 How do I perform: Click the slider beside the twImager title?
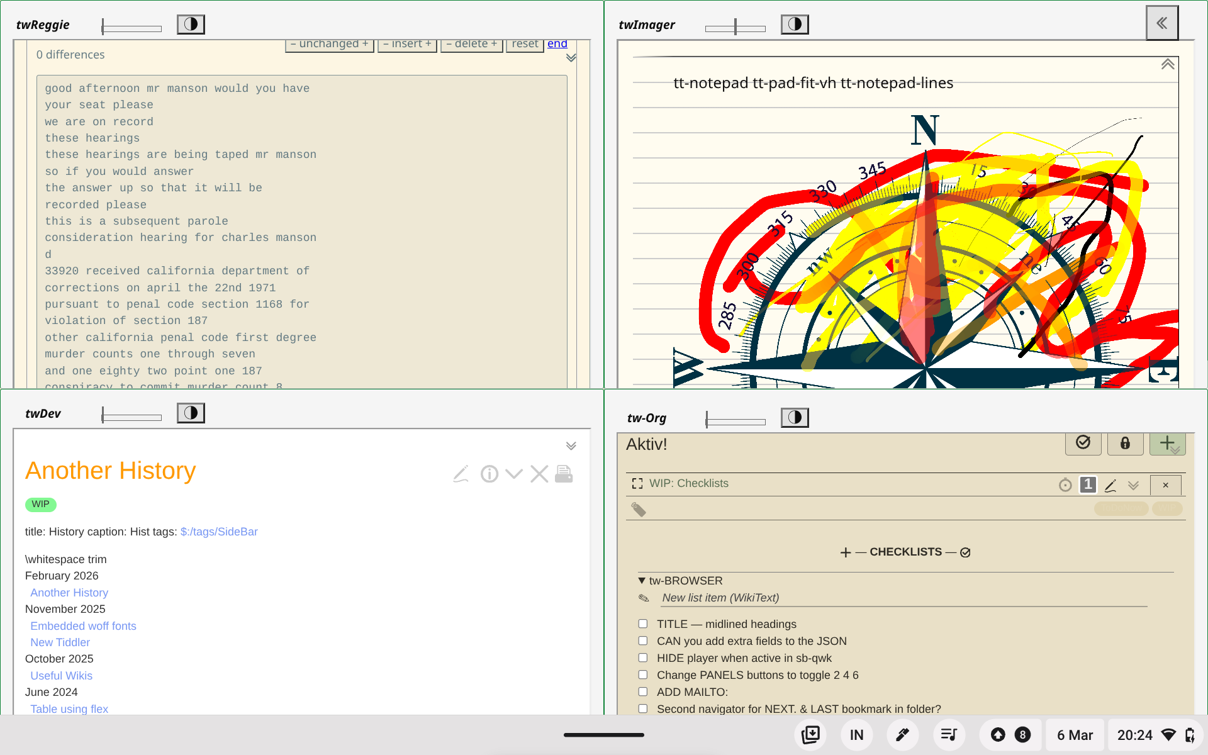[x=735, y=28]
